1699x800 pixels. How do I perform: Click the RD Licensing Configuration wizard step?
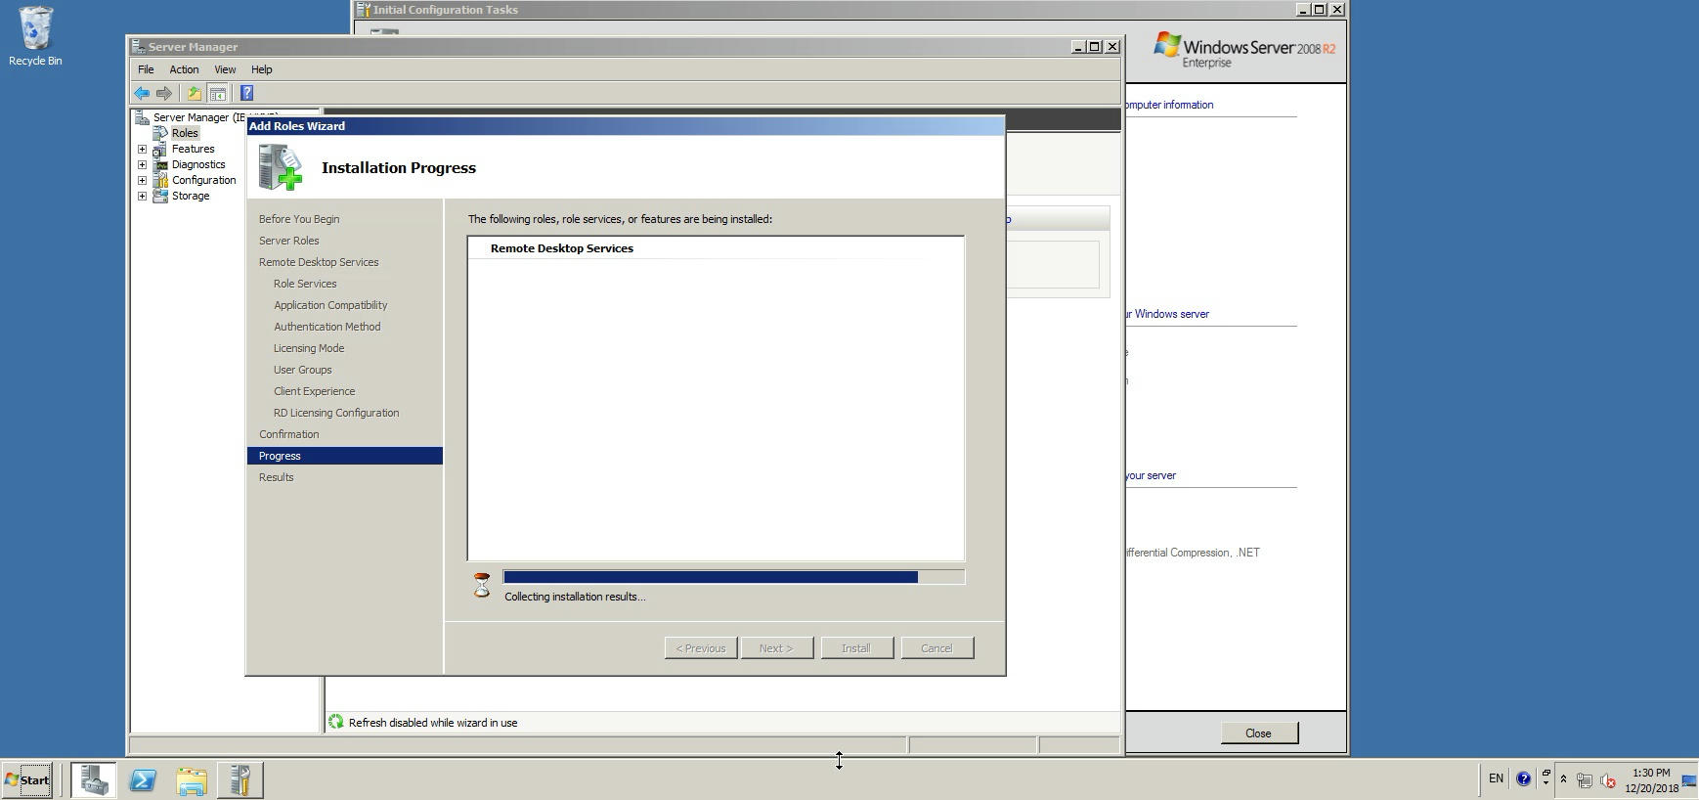(336, 413)
